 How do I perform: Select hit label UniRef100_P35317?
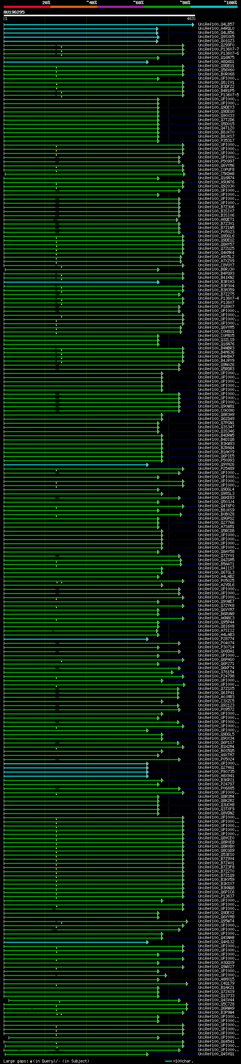(x=216, y=140)
